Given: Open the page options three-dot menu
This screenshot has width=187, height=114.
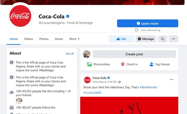Looking at the screenshot, I should (x=173, y=39).
